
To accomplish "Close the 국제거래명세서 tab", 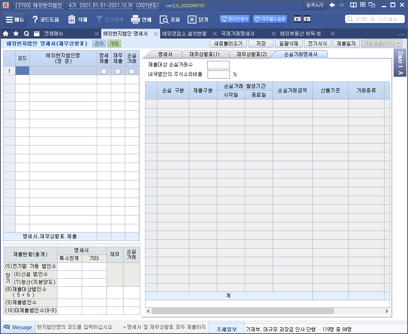I will pyautogui.click(x=273, y=34).
